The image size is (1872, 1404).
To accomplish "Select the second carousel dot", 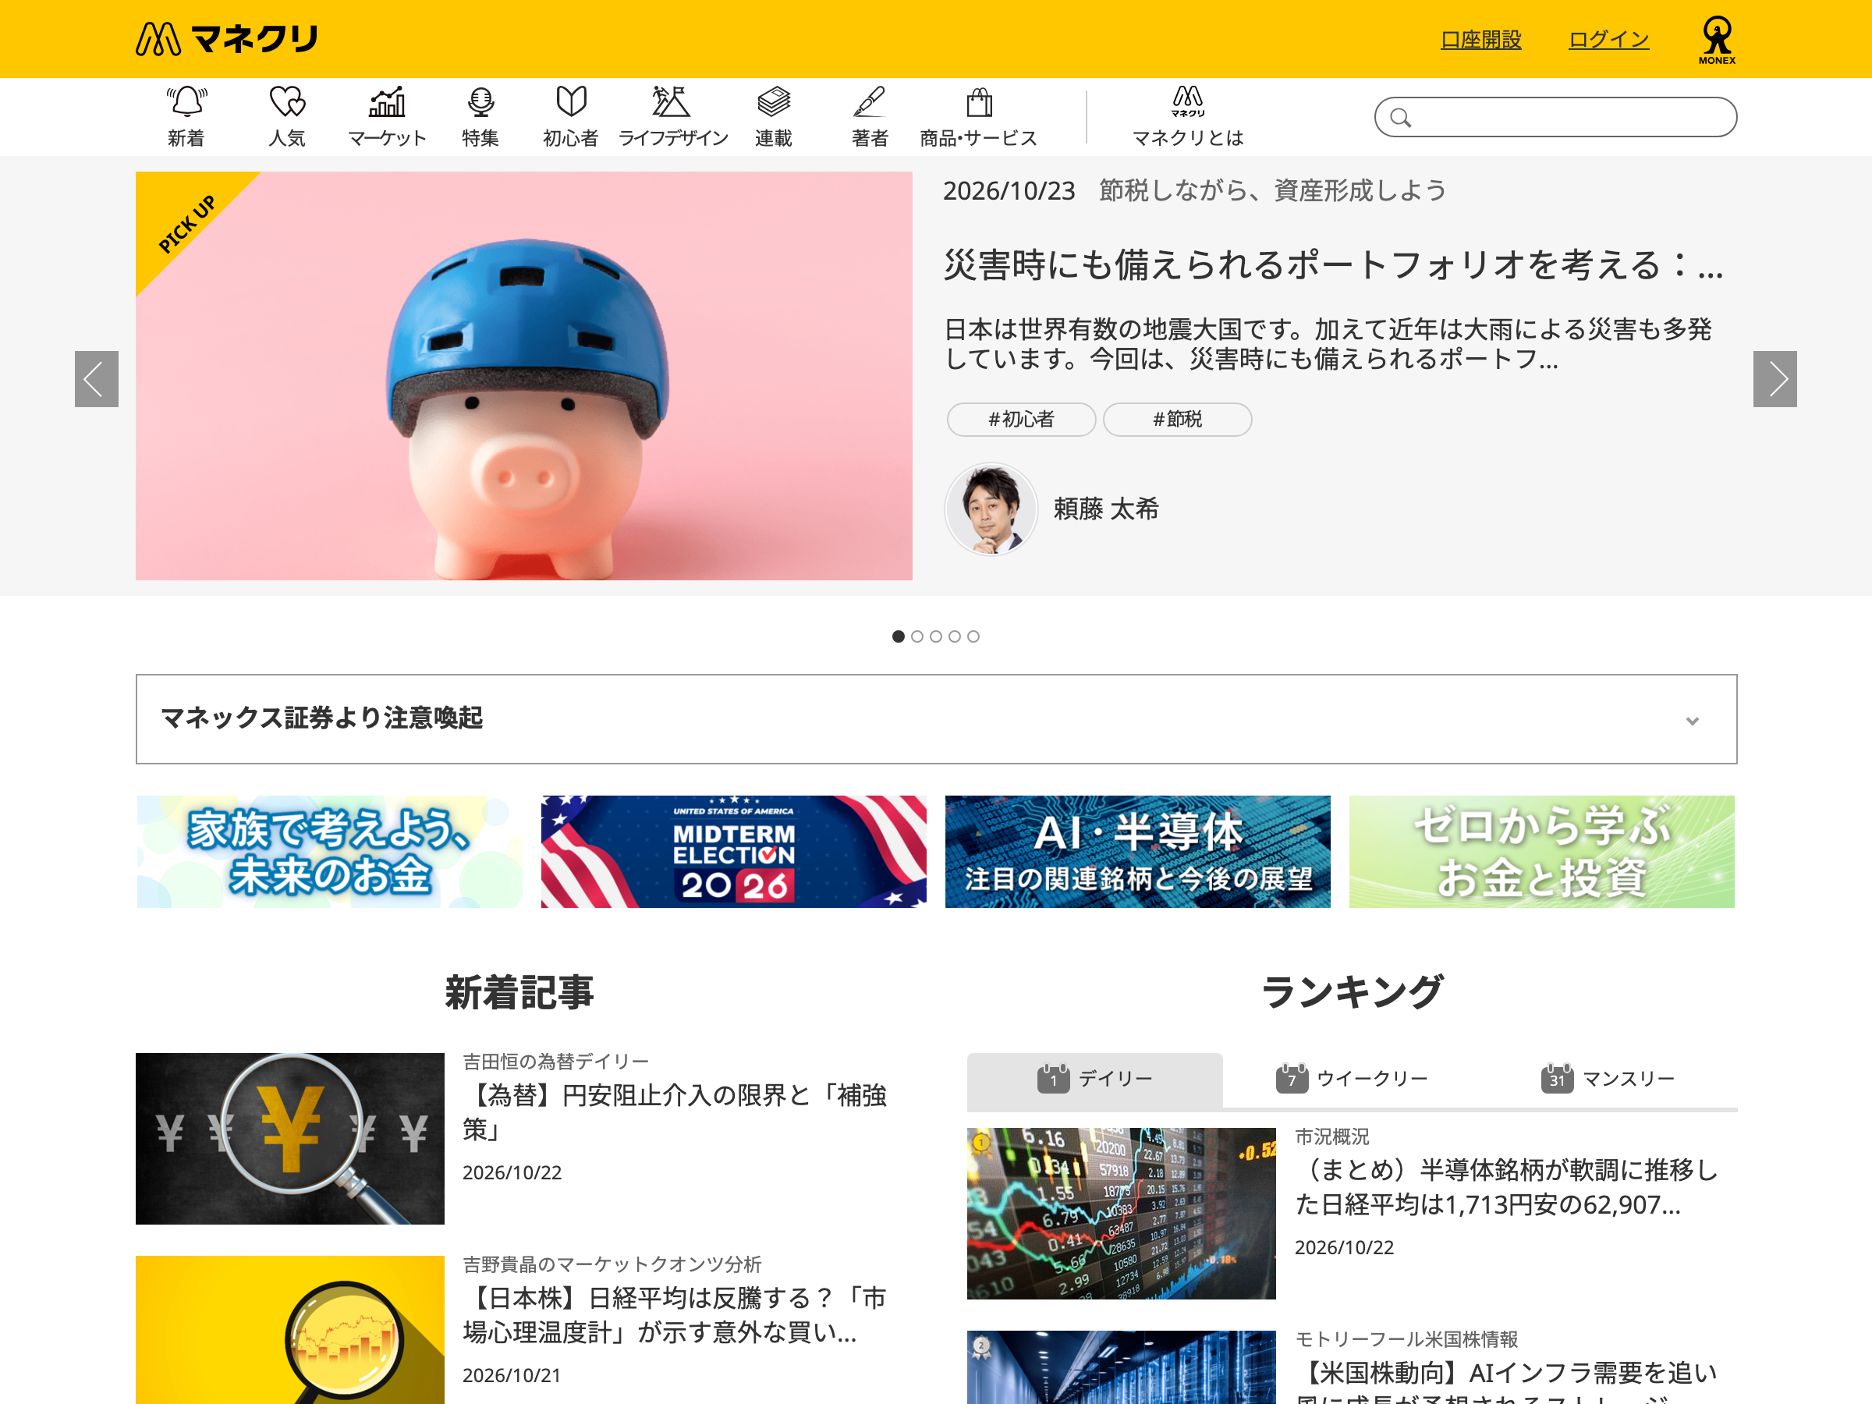I will 916,636.
